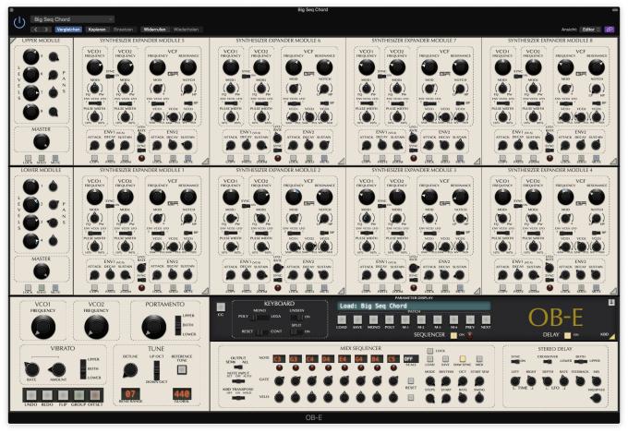Click the Bend Range 07 display
628x433 pixels.
point(130,393)
